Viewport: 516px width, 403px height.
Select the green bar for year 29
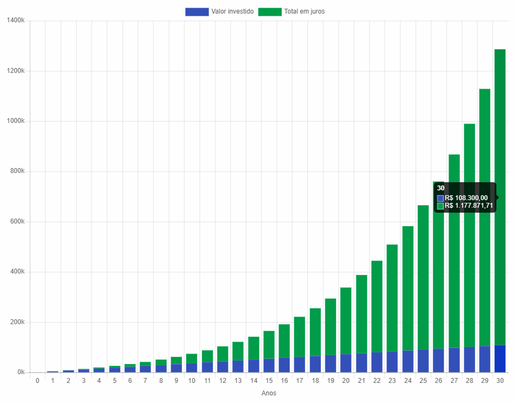(484, 218)
